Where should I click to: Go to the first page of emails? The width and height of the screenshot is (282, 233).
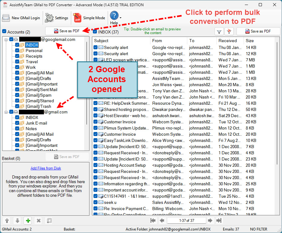pos(153,221)
